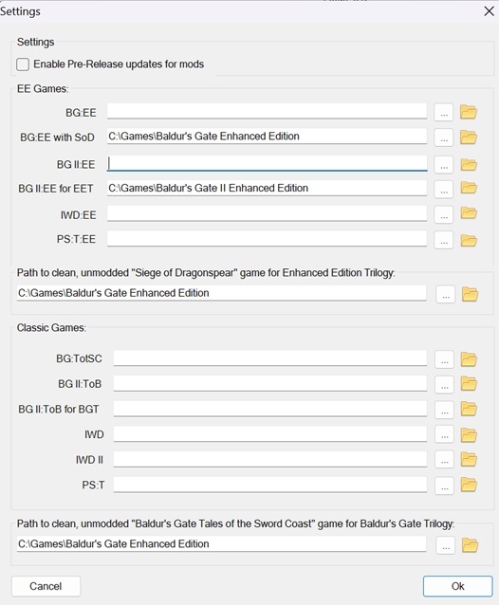The height and width of the screenshot is (605, 499).
Task: Select the BG II:EE for EET path field
Action: 268,188
